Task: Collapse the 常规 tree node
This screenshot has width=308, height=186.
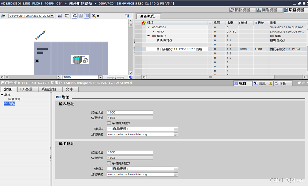Action: (2, 95)
